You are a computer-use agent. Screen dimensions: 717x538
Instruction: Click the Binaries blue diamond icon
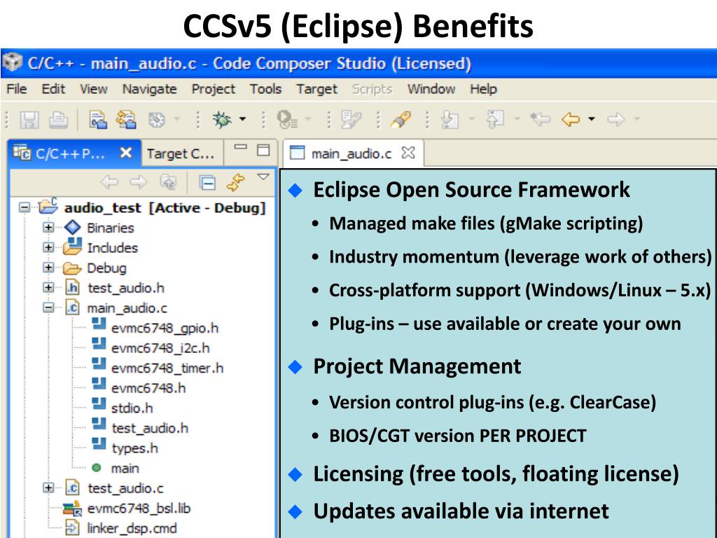(72, 228)
